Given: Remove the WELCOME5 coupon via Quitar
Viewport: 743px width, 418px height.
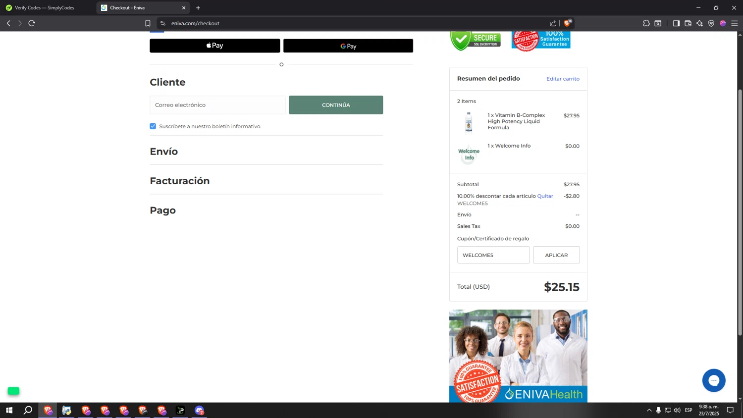Looking at the screenshot, I should point(545,196).
